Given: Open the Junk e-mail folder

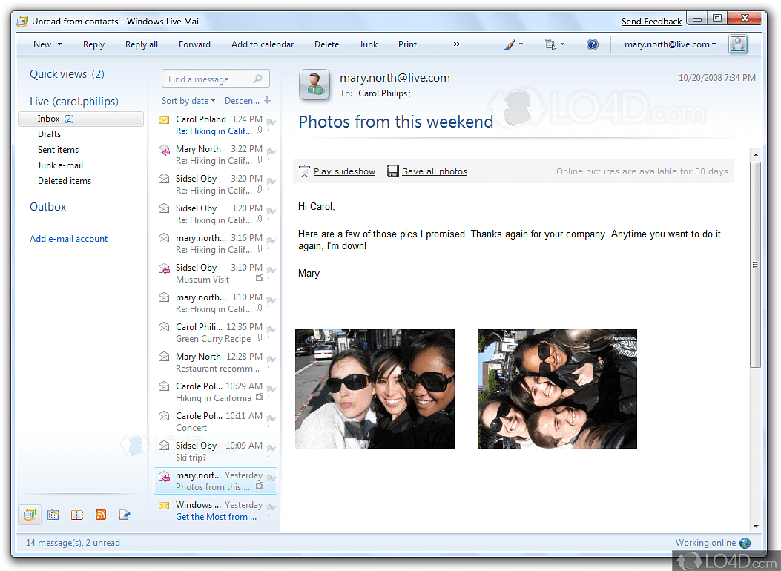Looking at the screenshot, I should [x=60, y=165].
